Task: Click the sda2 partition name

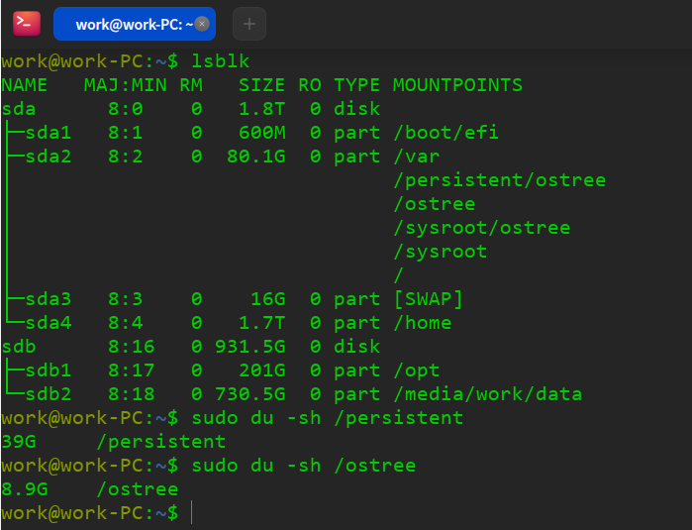Action: 49,157
